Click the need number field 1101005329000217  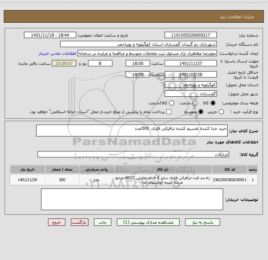tap(191, 35)
